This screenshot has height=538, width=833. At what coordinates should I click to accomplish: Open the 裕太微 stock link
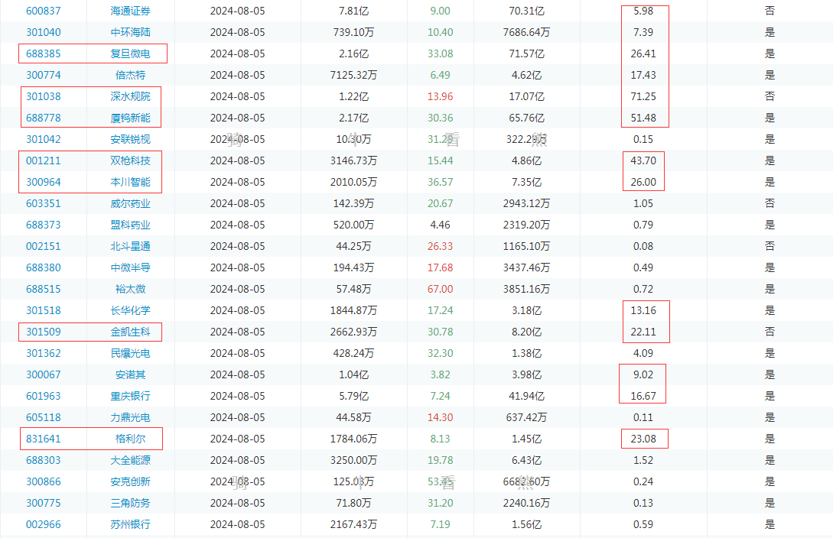click(130, 289)
